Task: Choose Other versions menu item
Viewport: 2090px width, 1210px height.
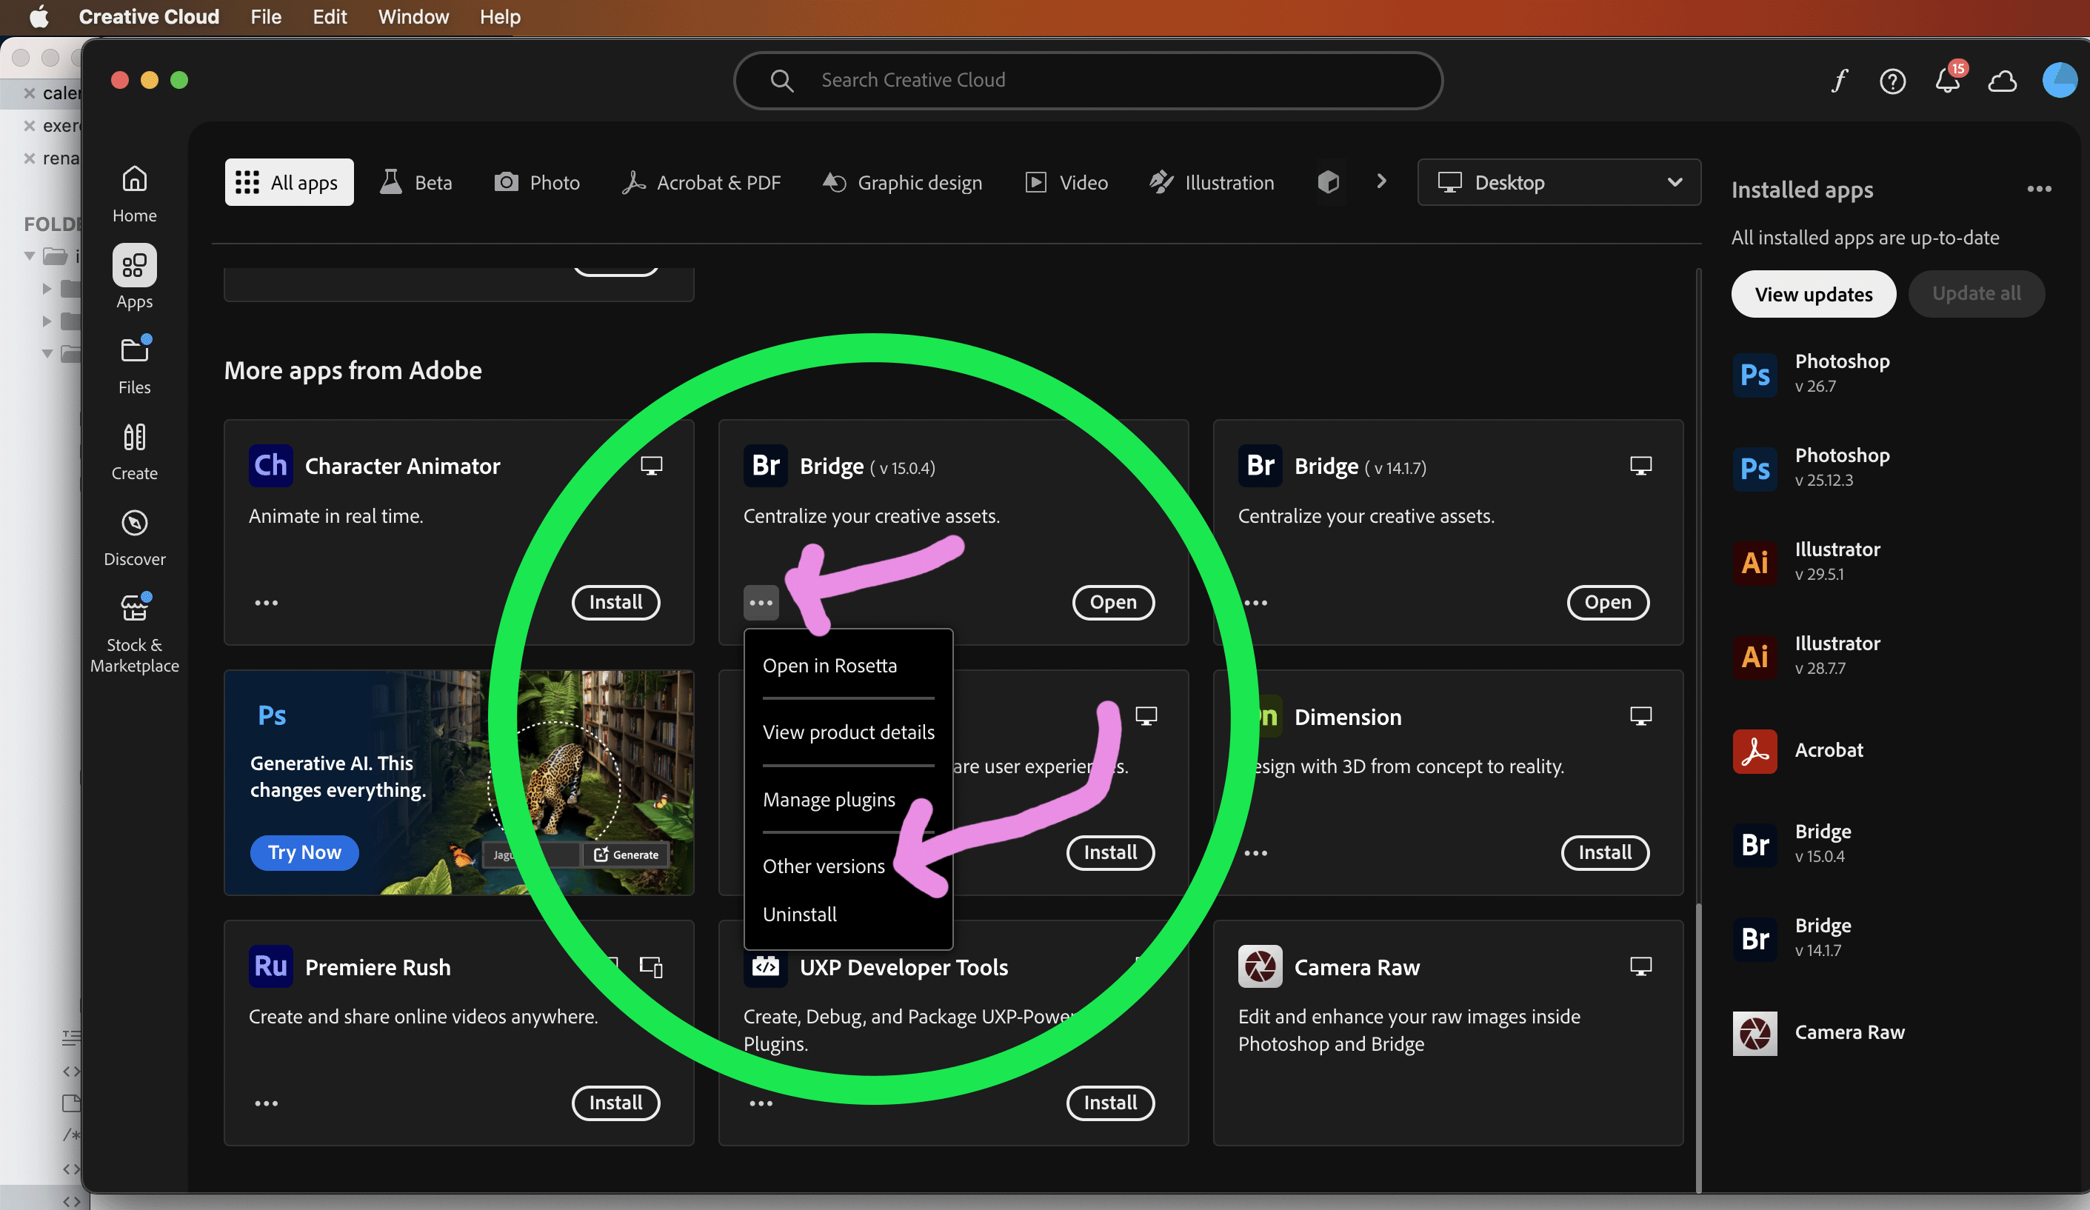Action: [823, 866]
